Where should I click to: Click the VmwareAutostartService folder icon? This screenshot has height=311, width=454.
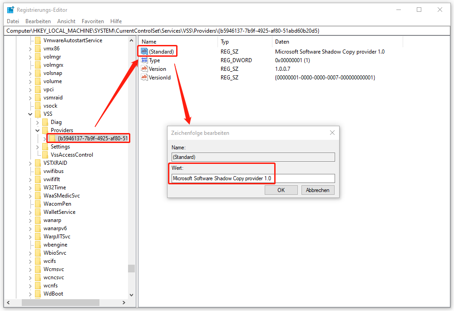[38, 40]
